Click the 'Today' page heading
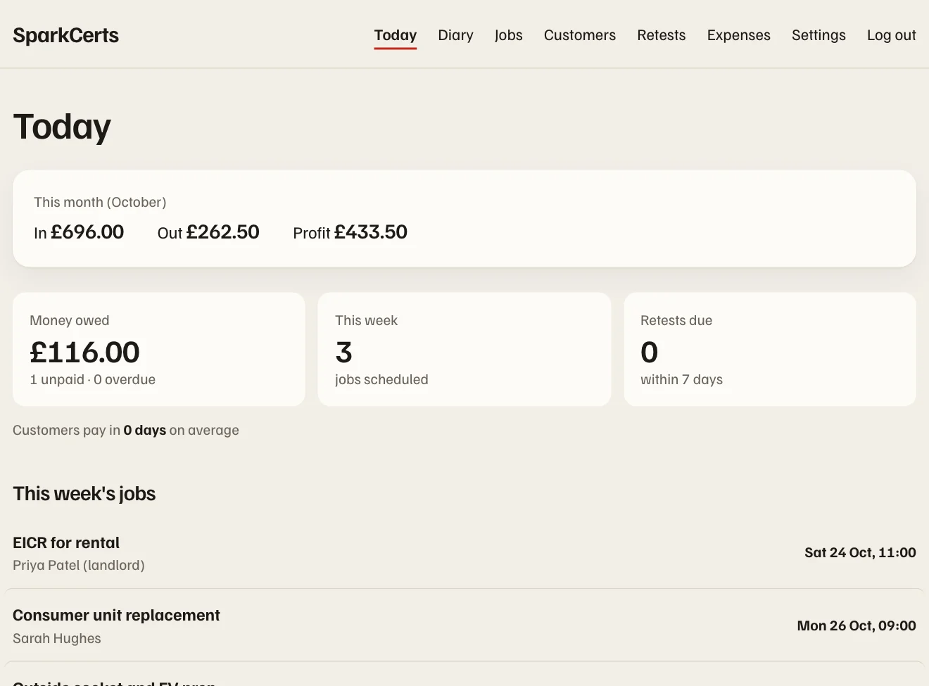The height and width of the screenshot is (686, 929). click(62, 127)
